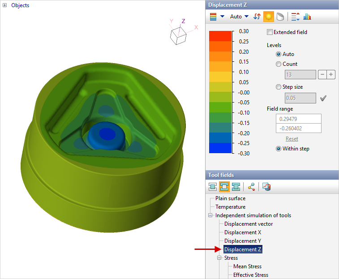Click the swap arrows icon to invert the color scale
The height and width of the screenshot is (279, 339).
click(257, 17)
